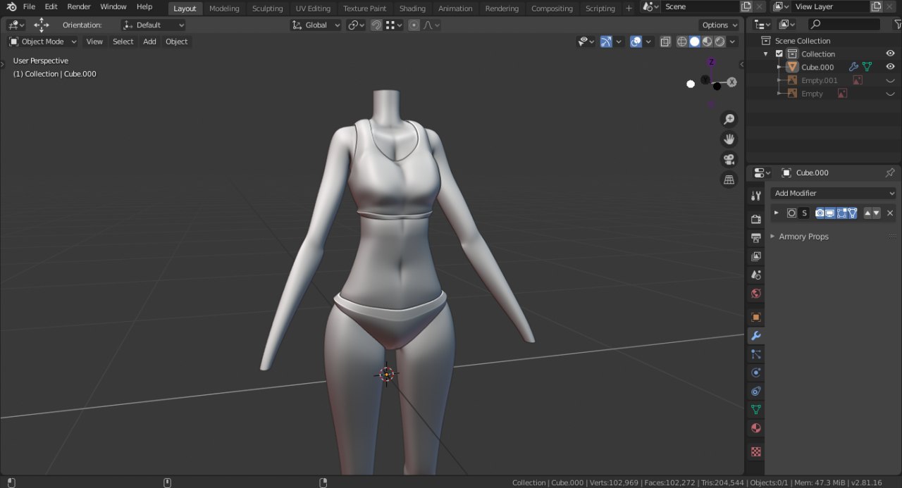902x488 pixels.
Task: Click the zoom magnifier viewport icon
Action: (x=729, y=120)
